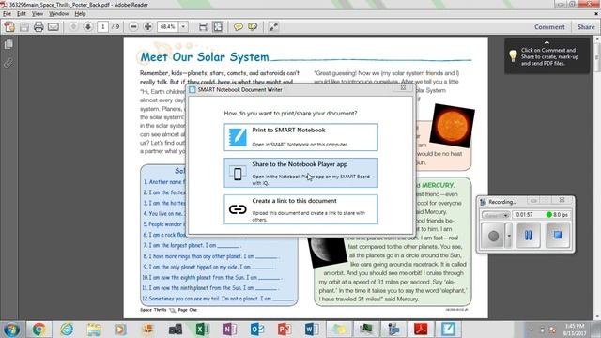Image resolution: width=601 pixels, height=338 pixels.
Task: Open the Comment pane
Action: tap(549, 27)
